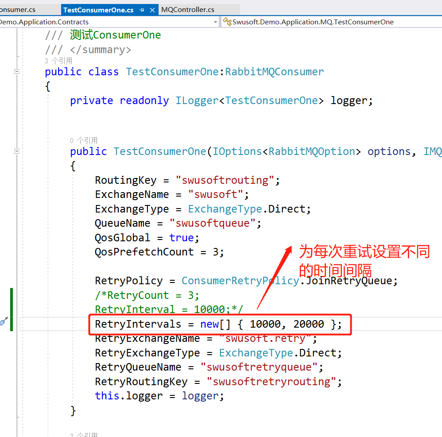Collapse the TestConsumerOne constructor outline
Viewport: 442px width, 437px height.
(17, 151)
